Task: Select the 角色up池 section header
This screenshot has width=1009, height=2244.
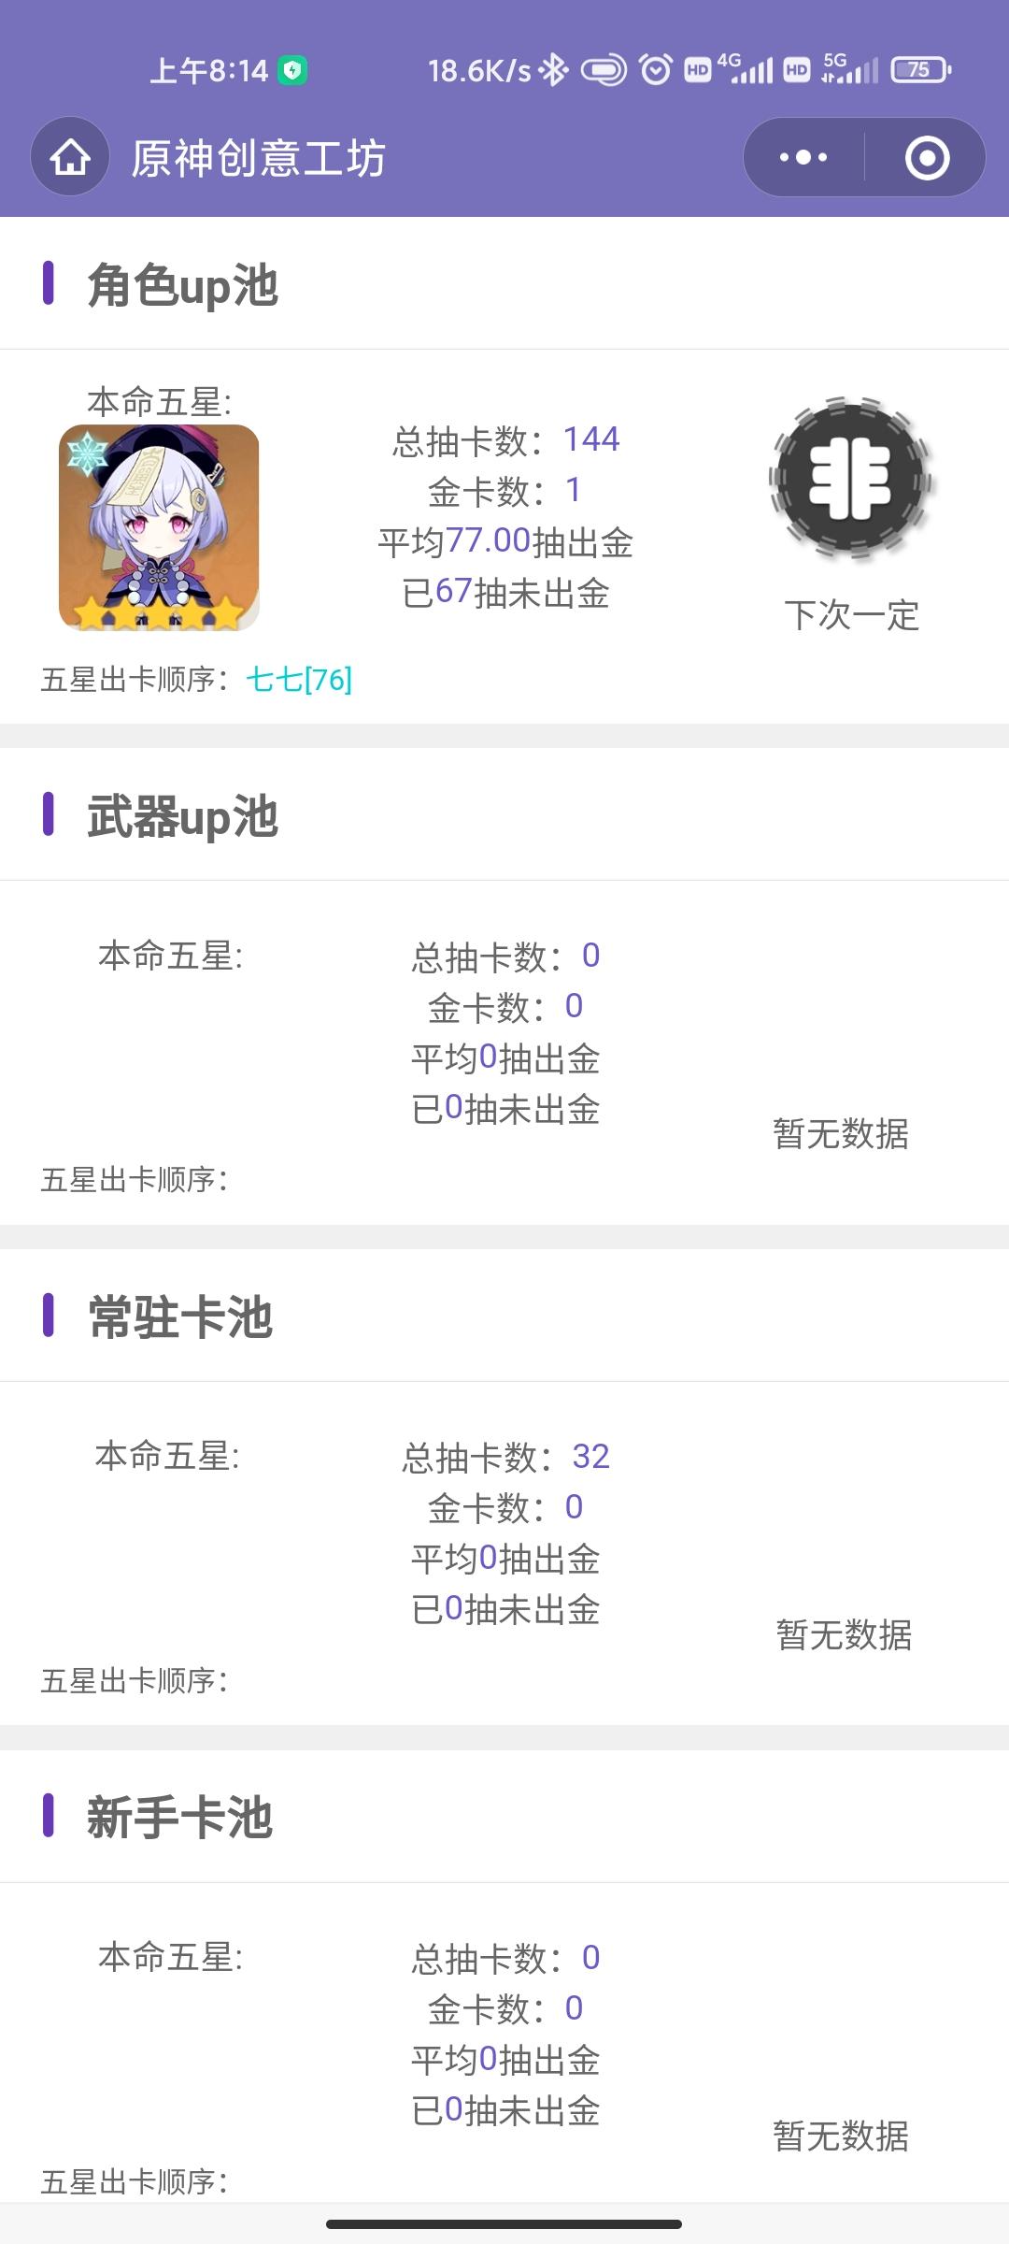Action: pos(182,284)
